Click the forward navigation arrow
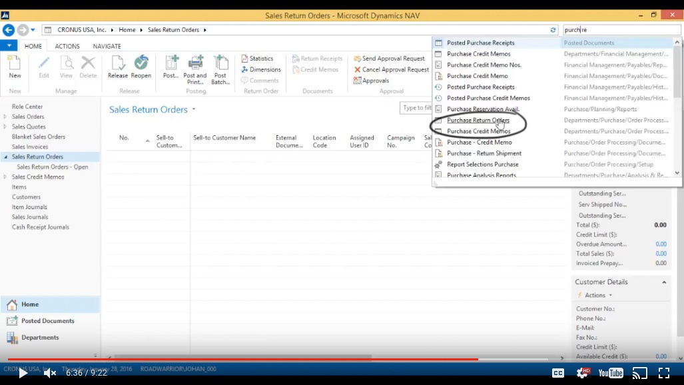684x385 pixels. click(x=23, y=30)
